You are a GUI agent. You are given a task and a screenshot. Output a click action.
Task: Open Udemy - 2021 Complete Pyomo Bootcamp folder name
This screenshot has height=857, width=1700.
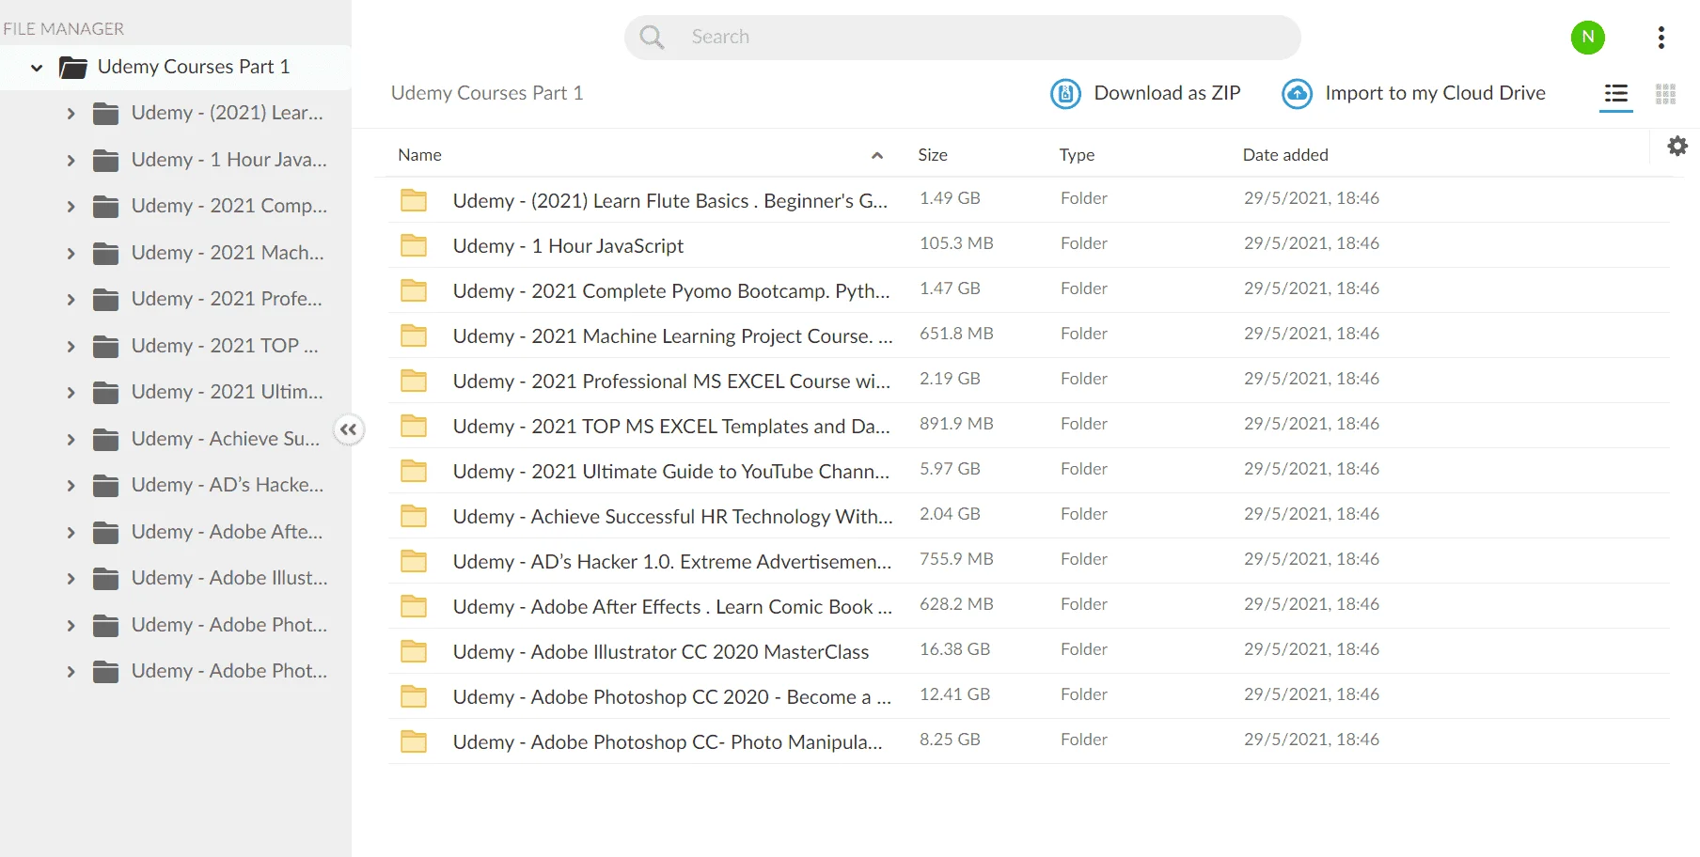click(x=671, y=291)
